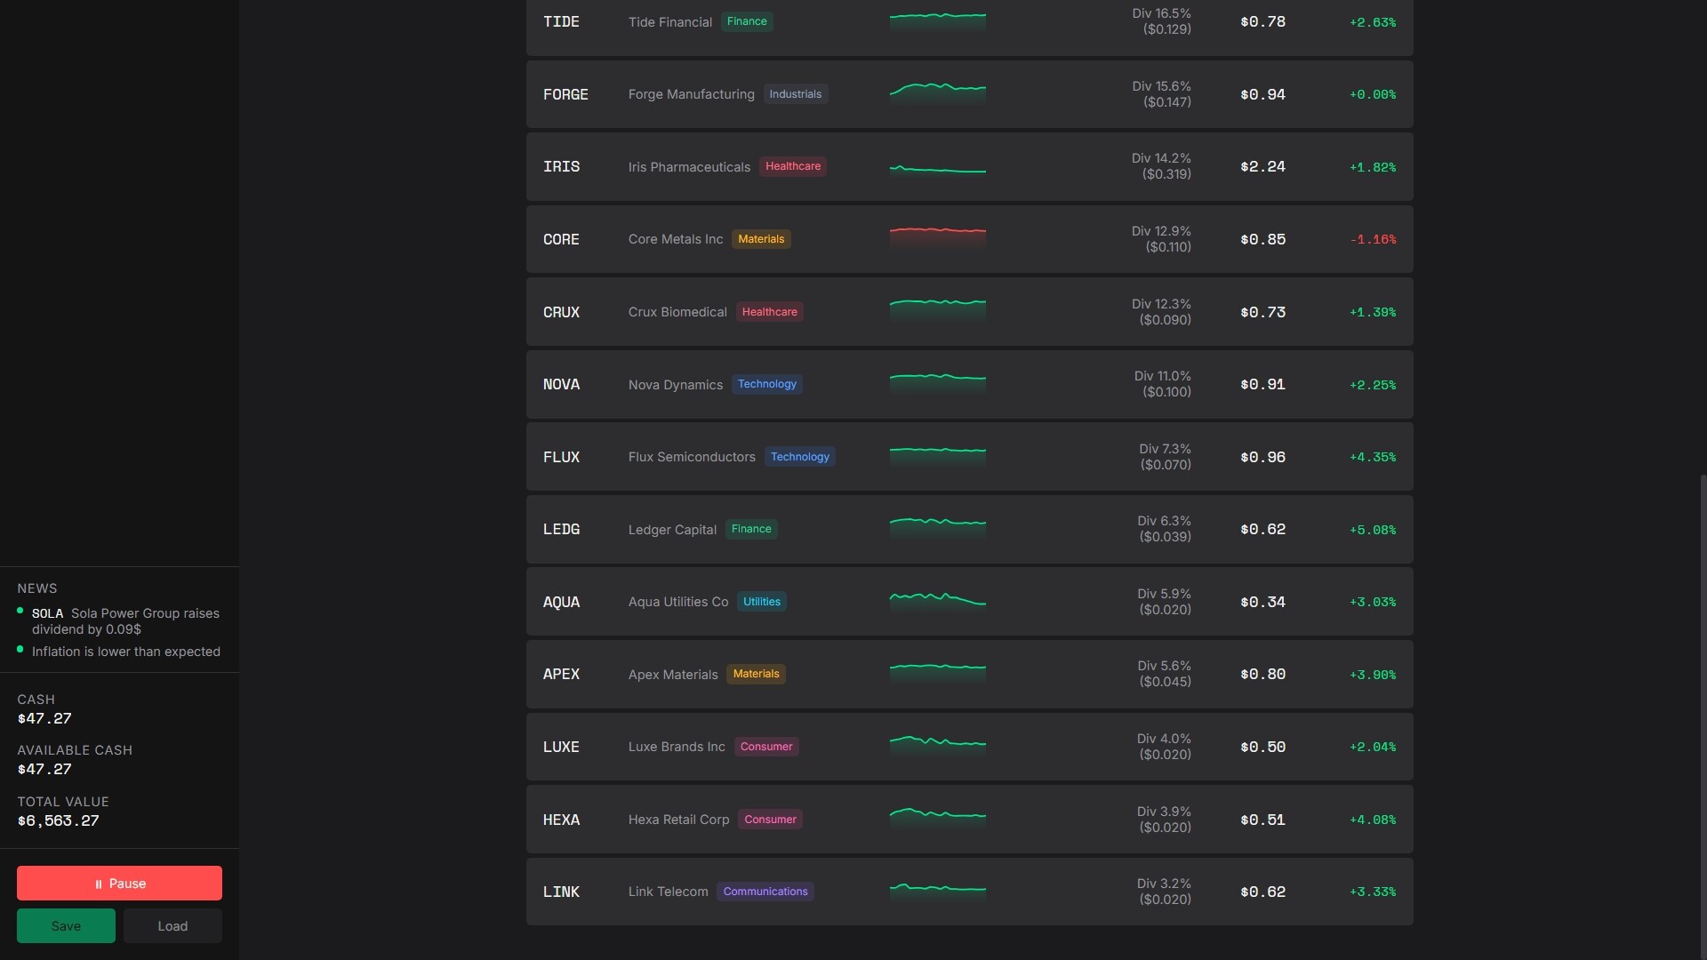
Task: Select the LINK ticker symbol
Action: tap(561, 892)
